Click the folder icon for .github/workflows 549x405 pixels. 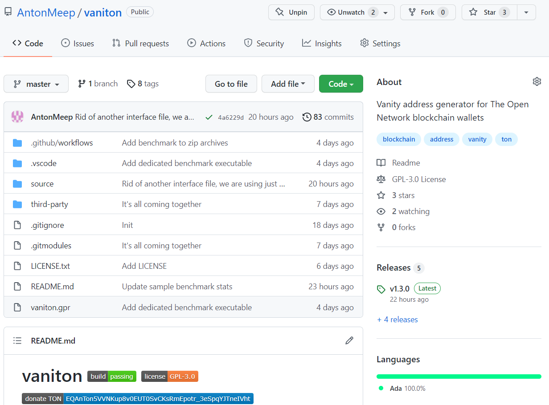point(17,143)
